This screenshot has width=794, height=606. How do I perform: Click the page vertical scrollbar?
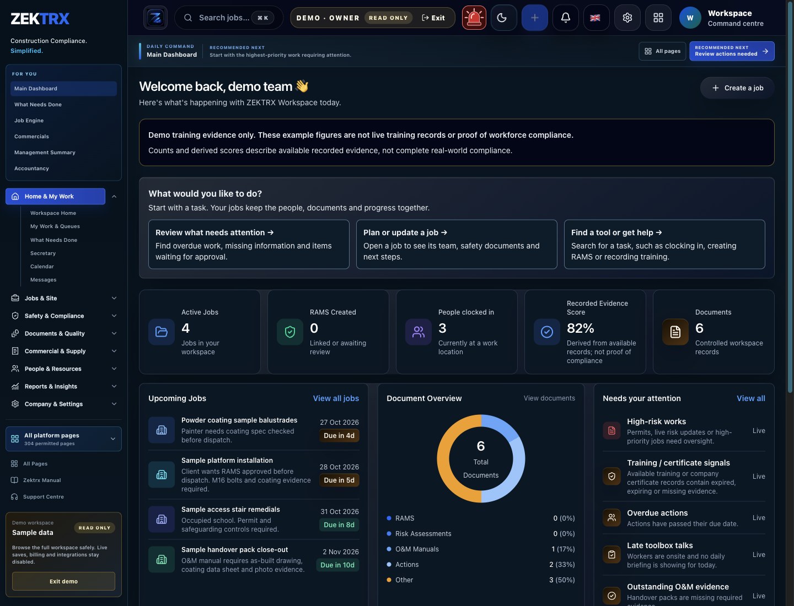790,198
